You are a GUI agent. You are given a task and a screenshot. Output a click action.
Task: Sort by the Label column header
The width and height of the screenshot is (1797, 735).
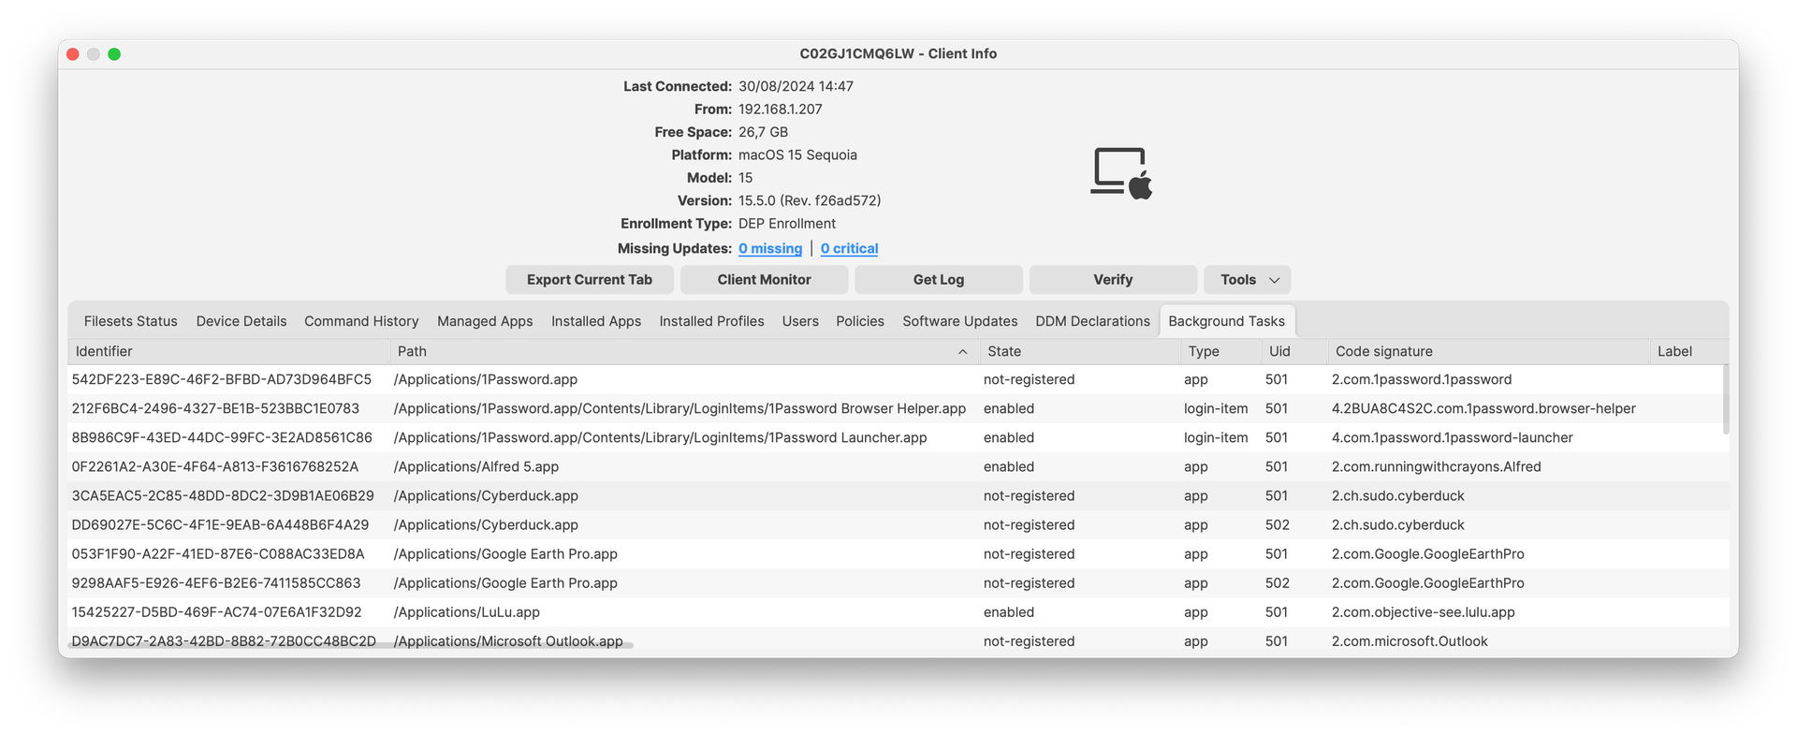(1688, 351)
